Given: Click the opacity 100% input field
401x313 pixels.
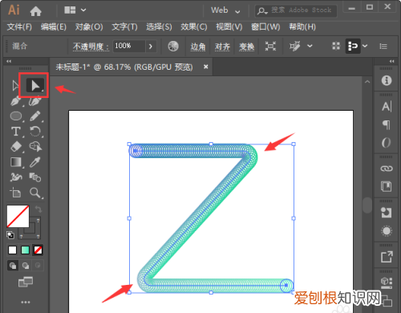Looking at the screenshot, I should tap(129, 46).
